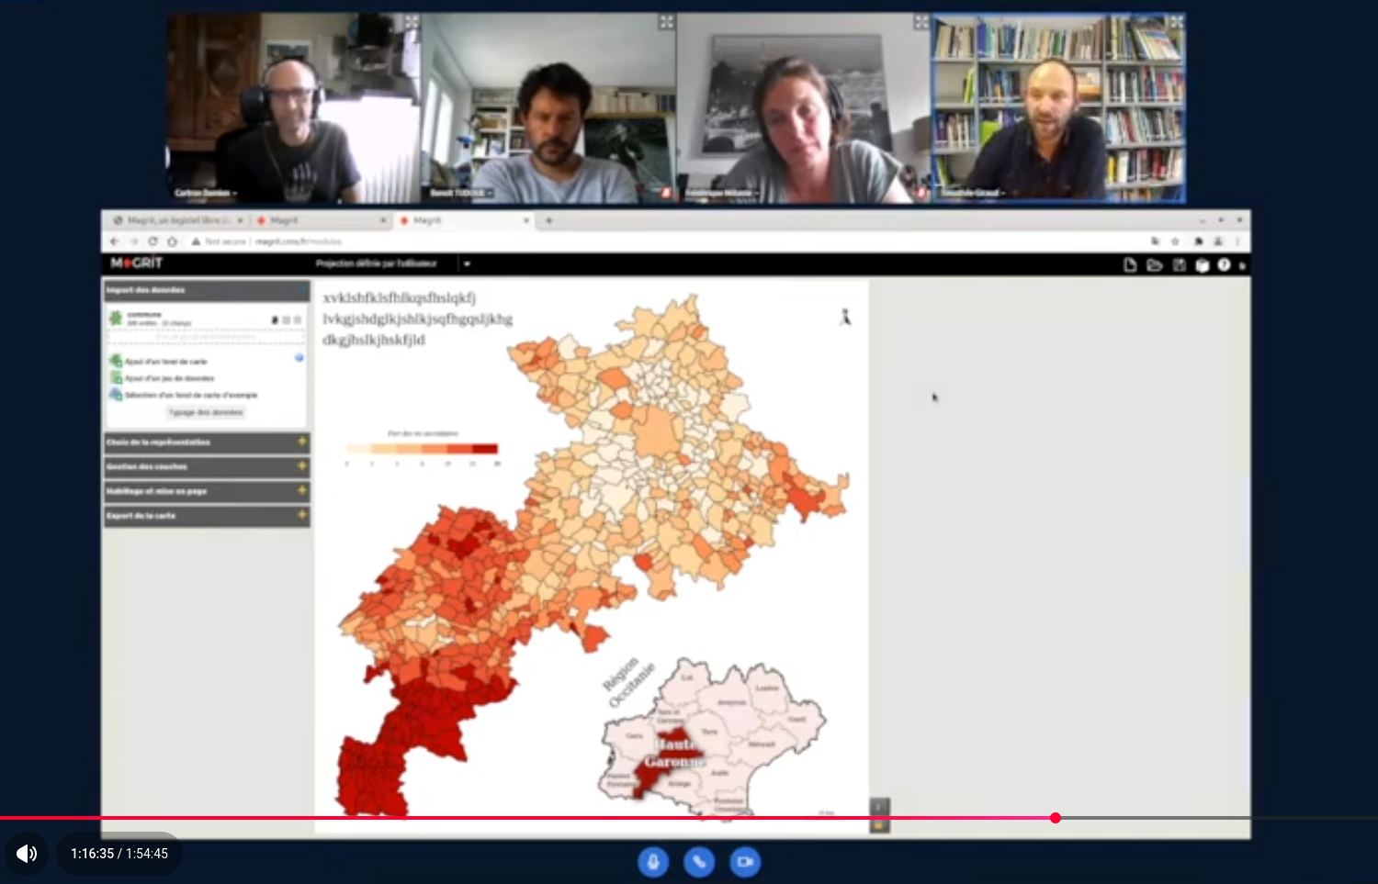
Task: Toggle the camera in the call bar
Action: [745, 862]
